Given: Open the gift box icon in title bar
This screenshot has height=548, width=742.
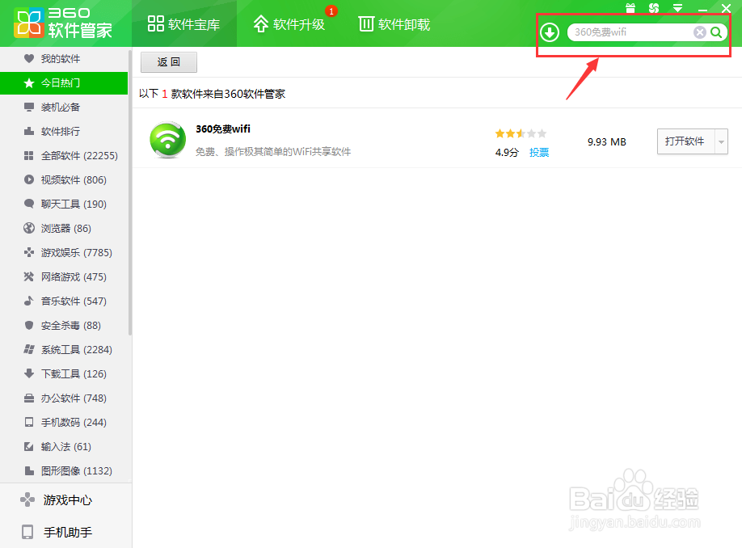Looking at the screenshot, I should pyautogui.click(x=630, y=8).
